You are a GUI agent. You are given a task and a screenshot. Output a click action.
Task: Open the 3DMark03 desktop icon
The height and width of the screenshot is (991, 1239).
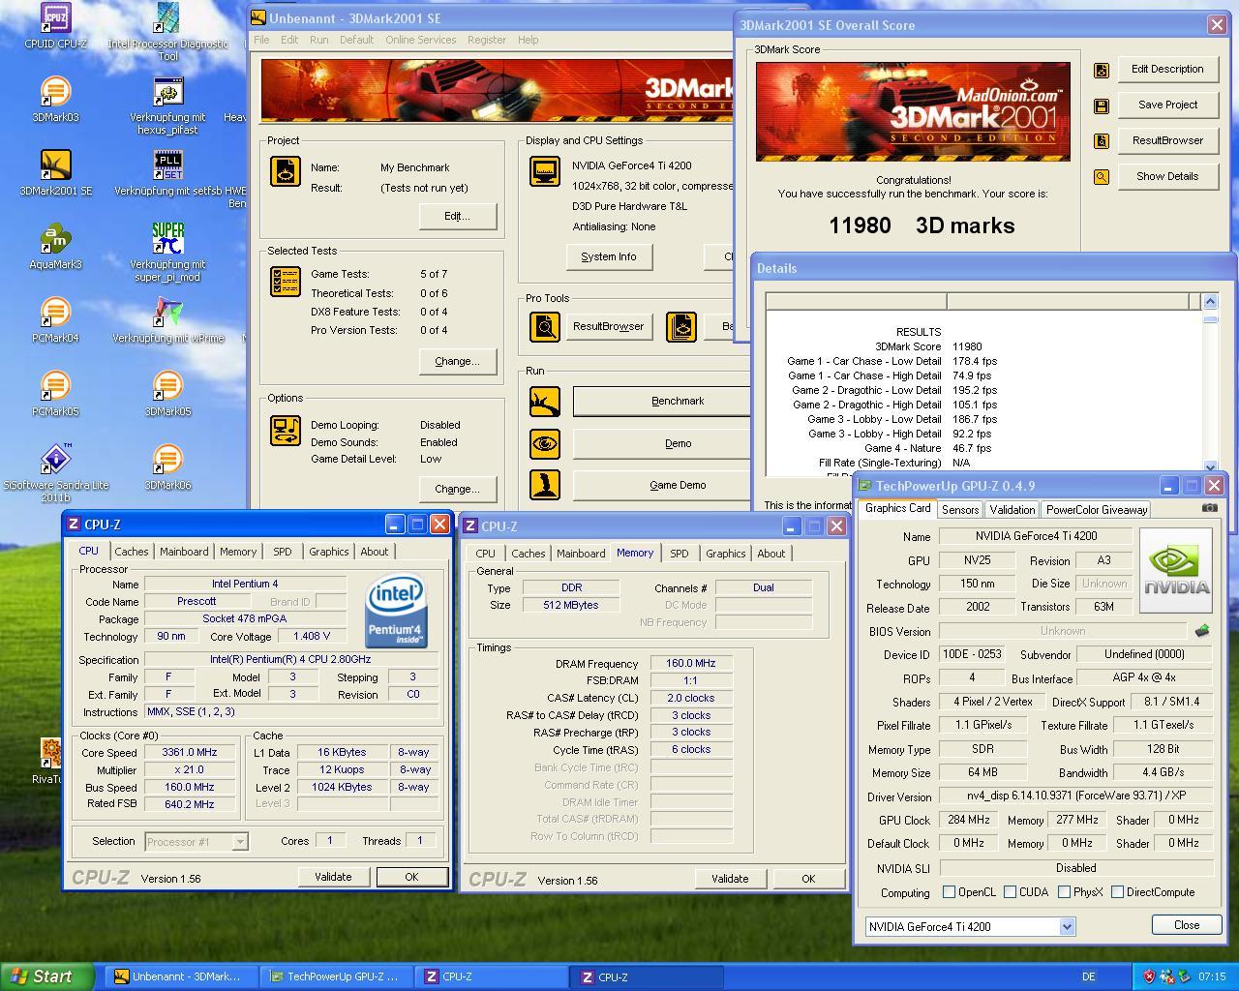(x=55, y=92)
